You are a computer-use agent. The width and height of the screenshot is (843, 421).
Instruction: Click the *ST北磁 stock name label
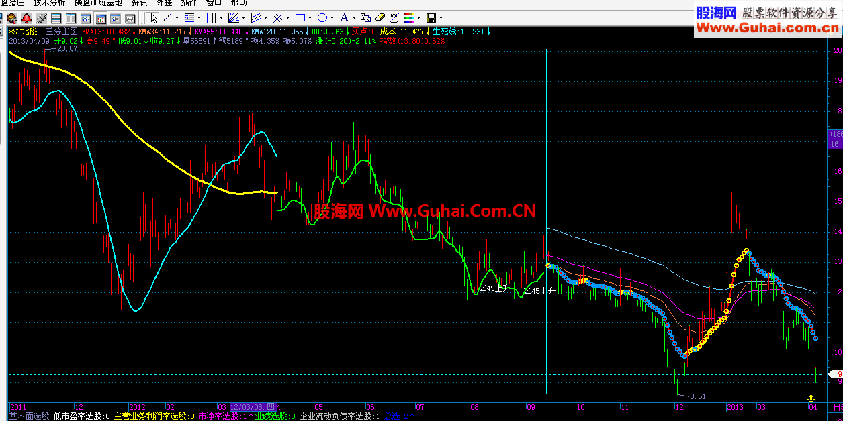tap(23, 32)
